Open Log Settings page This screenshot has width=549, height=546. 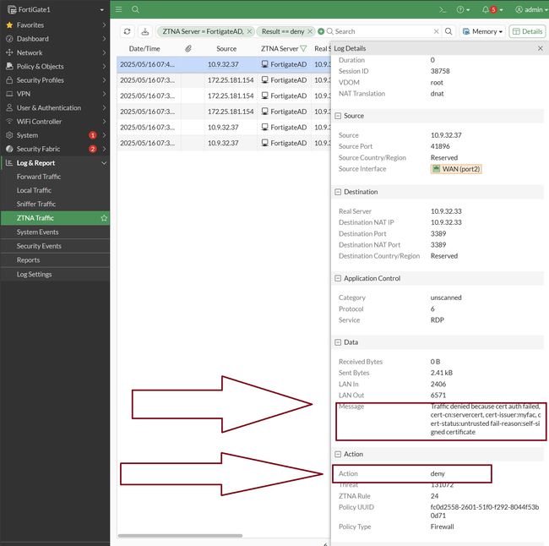34,275
